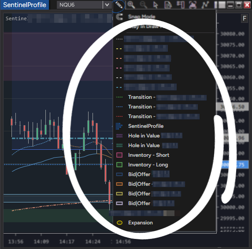Expand the NQU6 instrument dropdown arrow
The width and height of the screenshot is (252, 249).
point(107,5)
